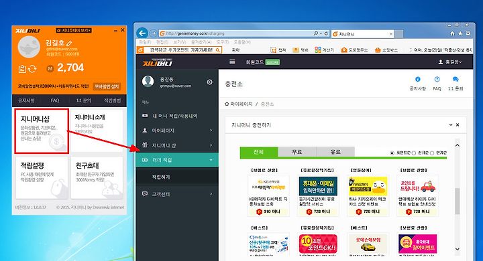Click the browser tools gear icon
The height and width of the screenshot is (261, 483).
click(468, 33)
